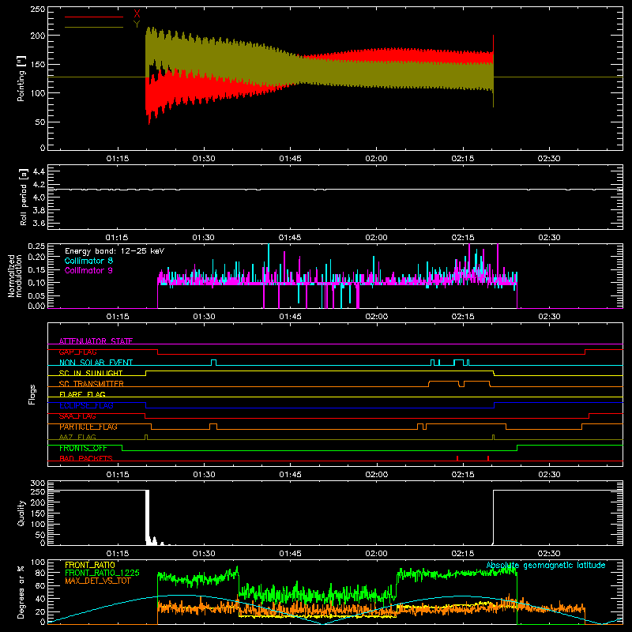The height and width of the screenshot is (632, 632).
Task: Select the Y legend label
Action: pyautogui.click(x=137, y=24)
